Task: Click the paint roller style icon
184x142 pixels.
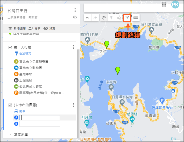Action: (16, 53)
